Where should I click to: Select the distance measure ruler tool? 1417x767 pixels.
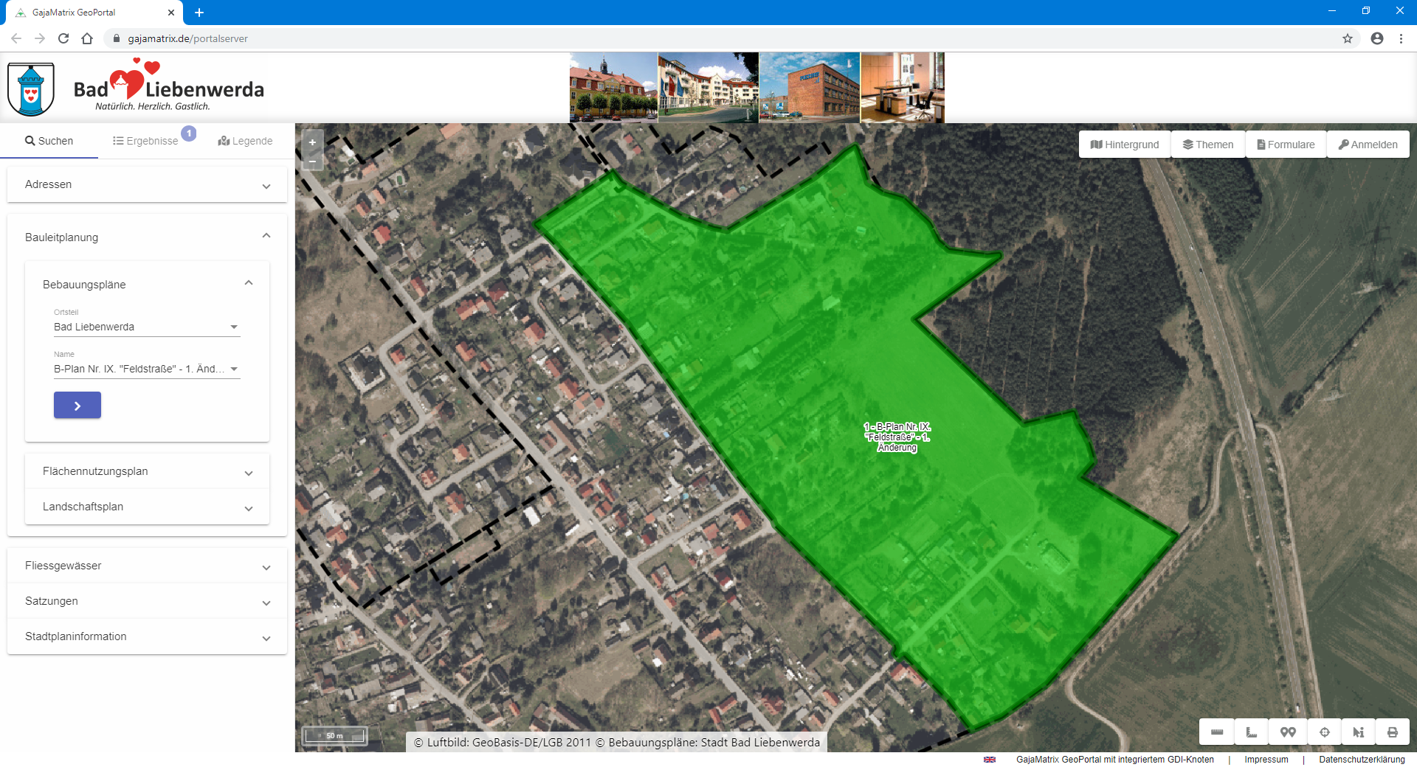[1217, 732]
